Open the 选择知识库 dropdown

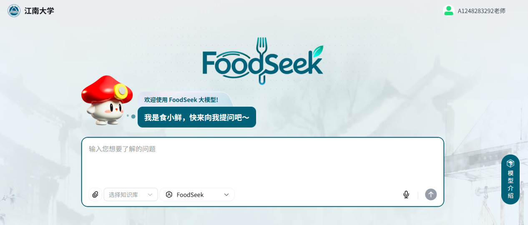[x=131, y=195]
